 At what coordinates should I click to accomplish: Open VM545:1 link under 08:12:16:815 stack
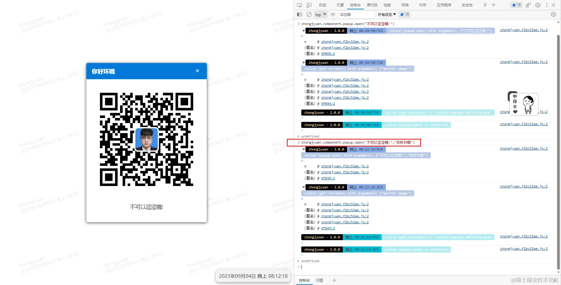pyautogui.click(x=328, y=228)
